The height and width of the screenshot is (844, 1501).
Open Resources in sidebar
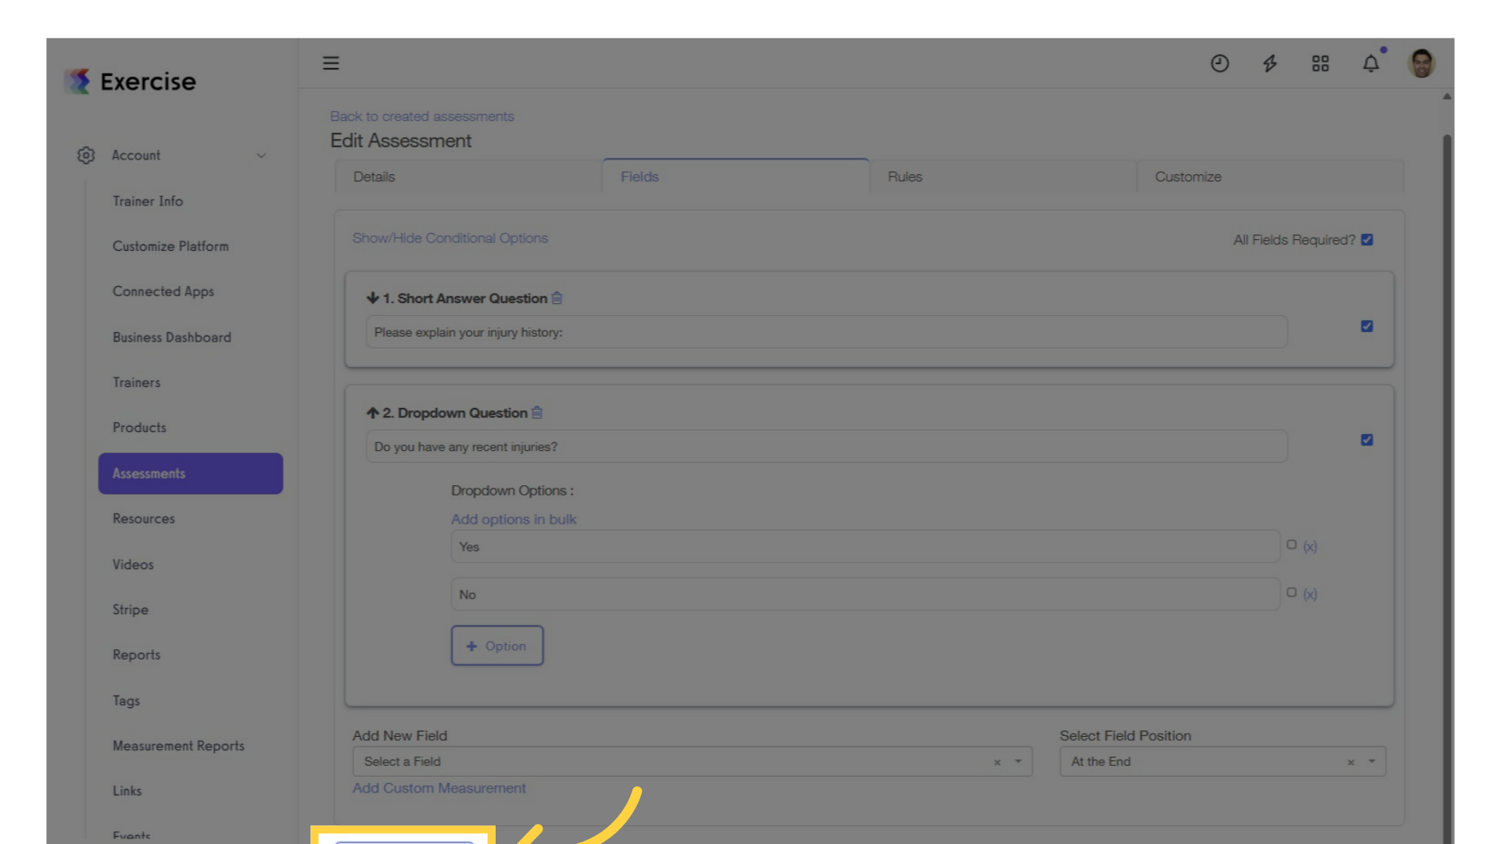[x=144, y=519]
